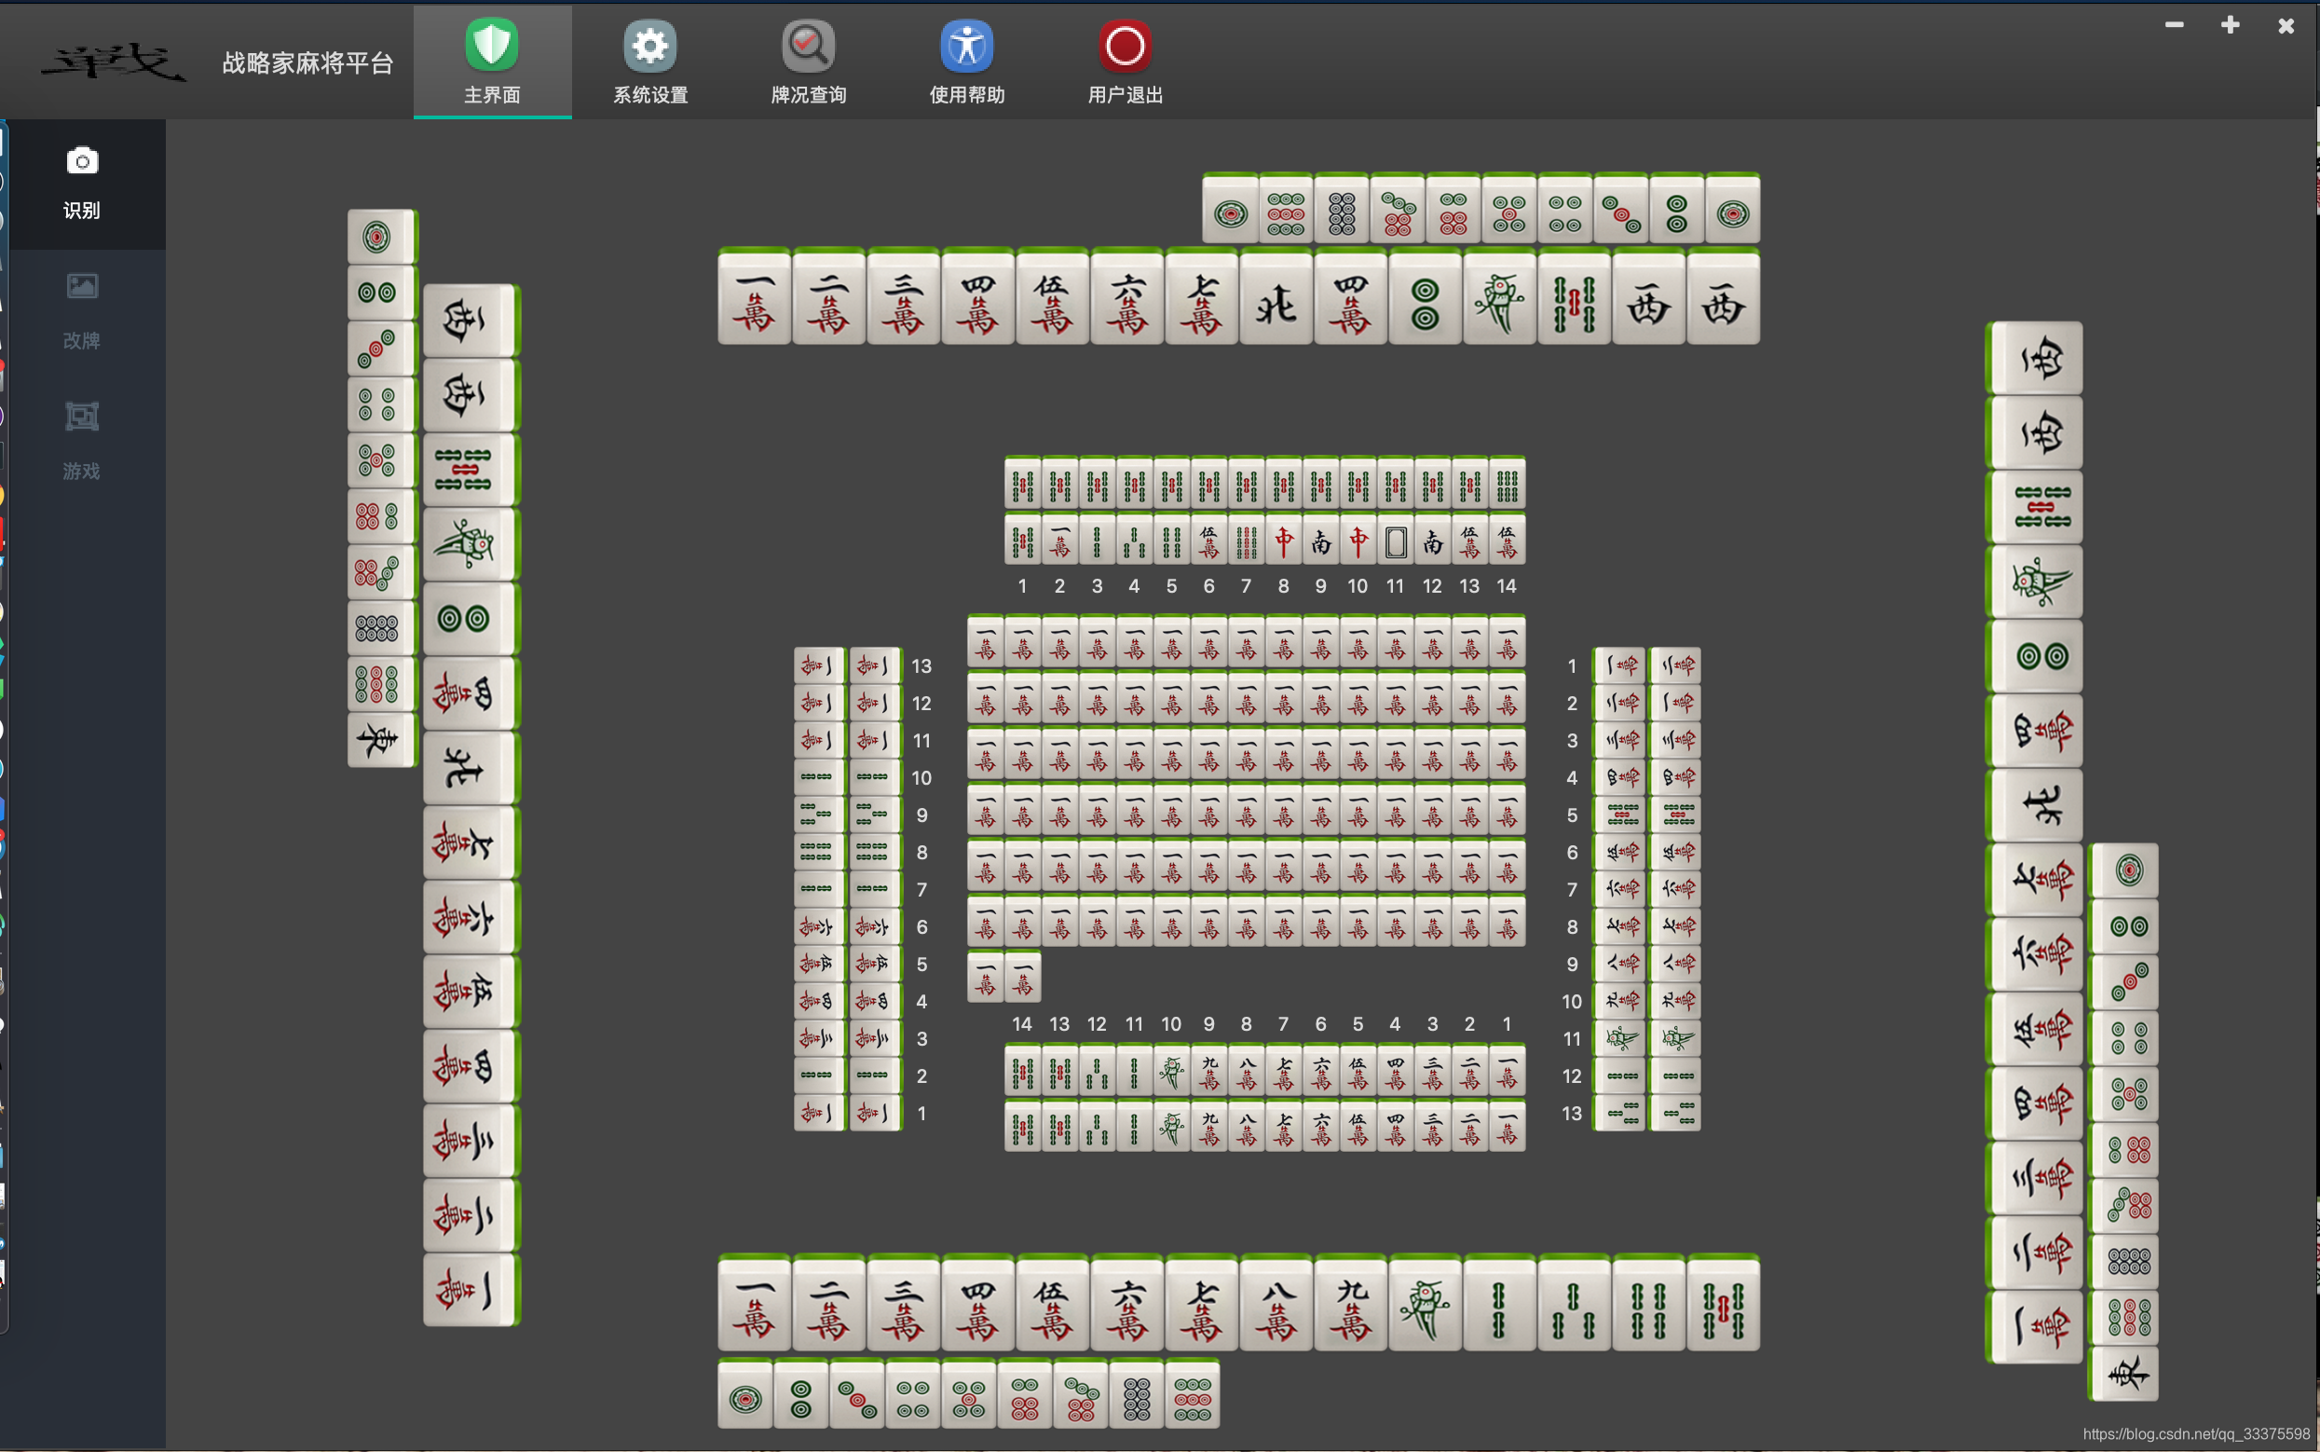Open the 改牌 image icon in sidebar
This screenshot has width=2320, height=1452.
[83, 286]
